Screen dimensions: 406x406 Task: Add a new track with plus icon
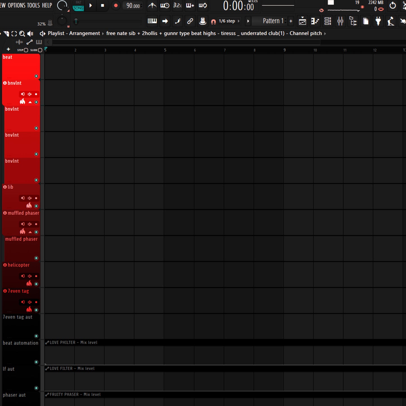click(8, 49)
